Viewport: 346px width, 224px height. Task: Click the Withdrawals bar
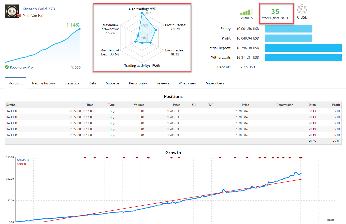(x=303, y=57)
